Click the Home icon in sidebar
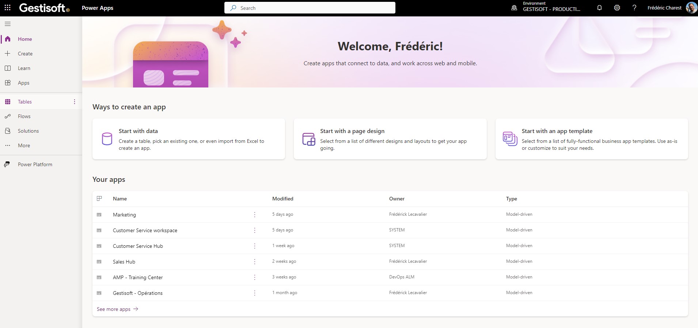The width and height of the screenshot is (698, 328). 8,39
